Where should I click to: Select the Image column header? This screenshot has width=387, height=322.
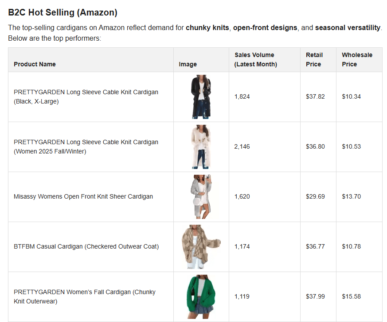pyautogui.click(x=188, y=64)
